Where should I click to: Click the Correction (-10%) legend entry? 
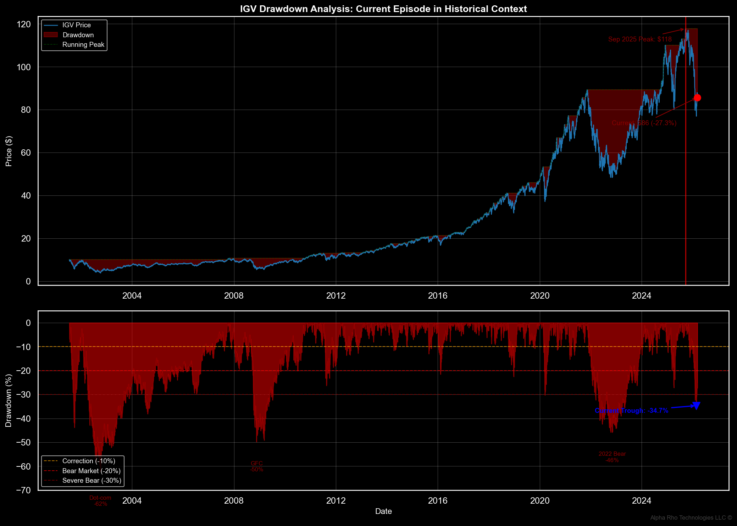88,461
